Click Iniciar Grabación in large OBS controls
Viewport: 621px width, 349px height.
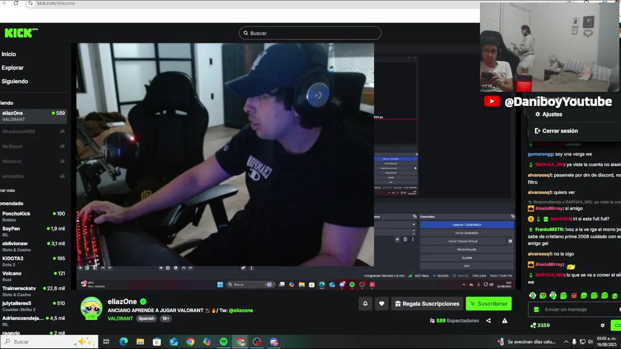[x=467, y=233]
